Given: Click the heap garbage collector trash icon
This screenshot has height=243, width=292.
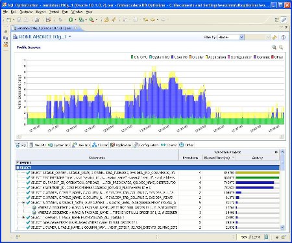Looking at the screenshot, I should click(267, 237).
